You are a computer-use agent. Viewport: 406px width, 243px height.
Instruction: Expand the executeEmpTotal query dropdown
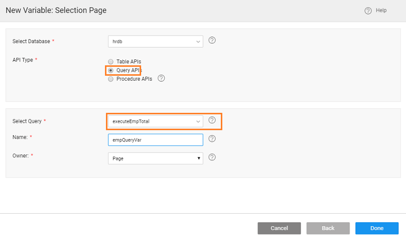pos(155,121)
